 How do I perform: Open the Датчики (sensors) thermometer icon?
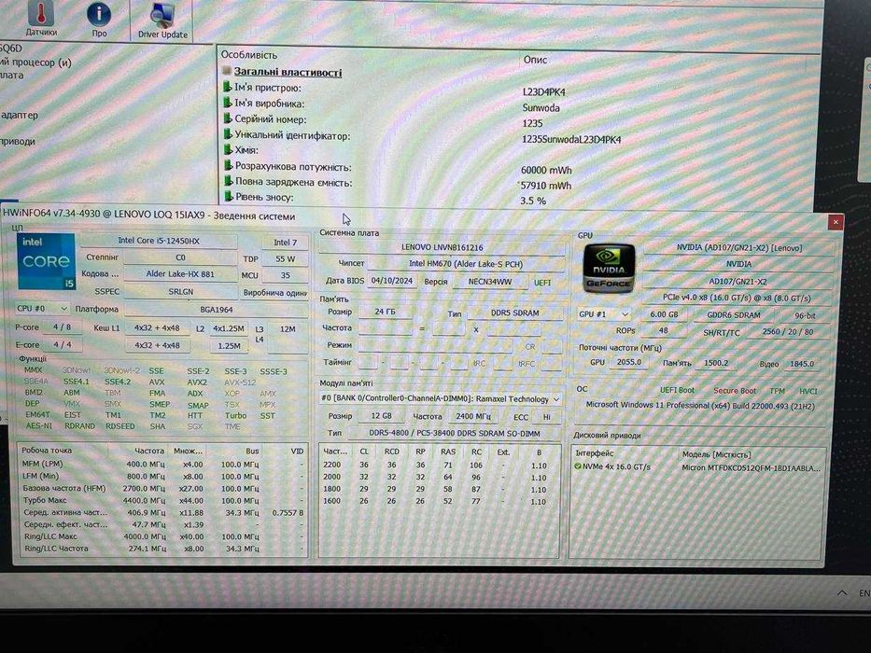coord(41,17)
